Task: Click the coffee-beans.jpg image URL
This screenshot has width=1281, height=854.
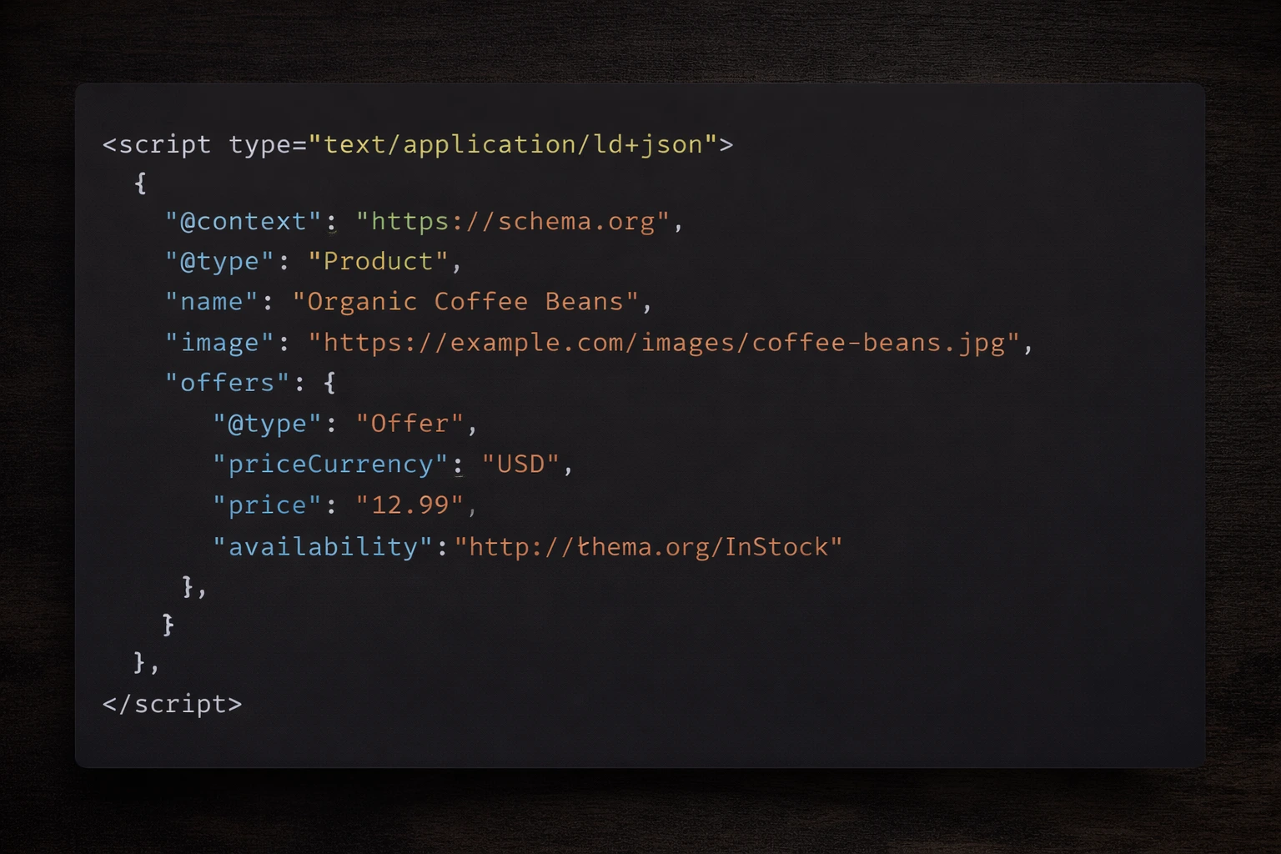Action: 665,342
